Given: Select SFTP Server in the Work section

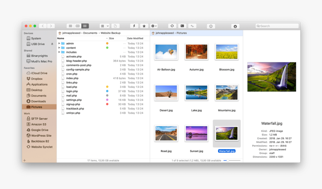Looking at the screenshot, I should tap(39, 119).
